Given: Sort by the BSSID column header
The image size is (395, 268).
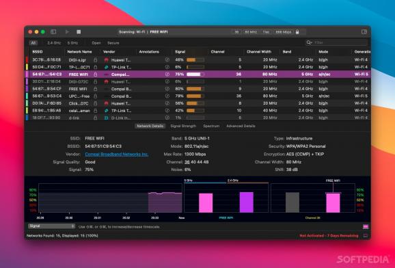Looking at the screenshot, I should point(38,52).
